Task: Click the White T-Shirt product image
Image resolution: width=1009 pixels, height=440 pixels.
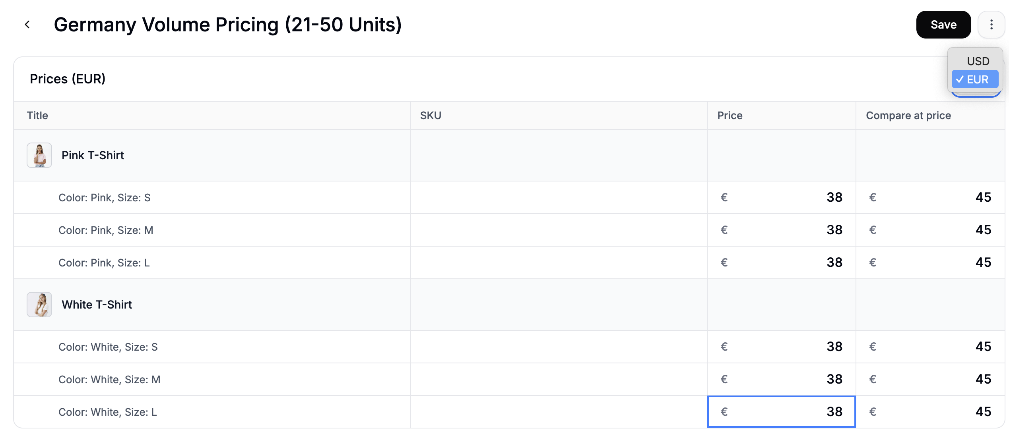Action: click(39, 305)
